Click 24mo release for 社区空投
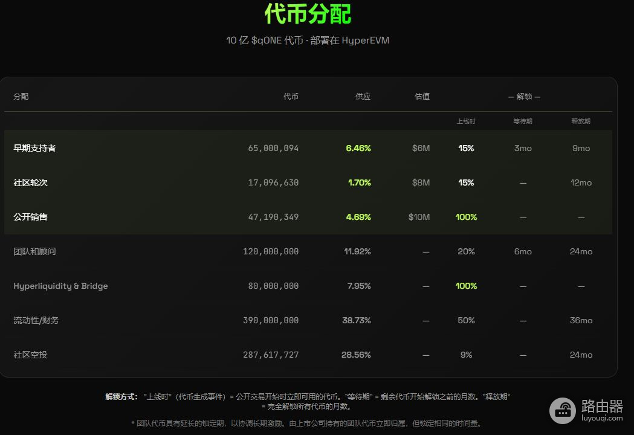634x435 pixels. click(581, 355)
